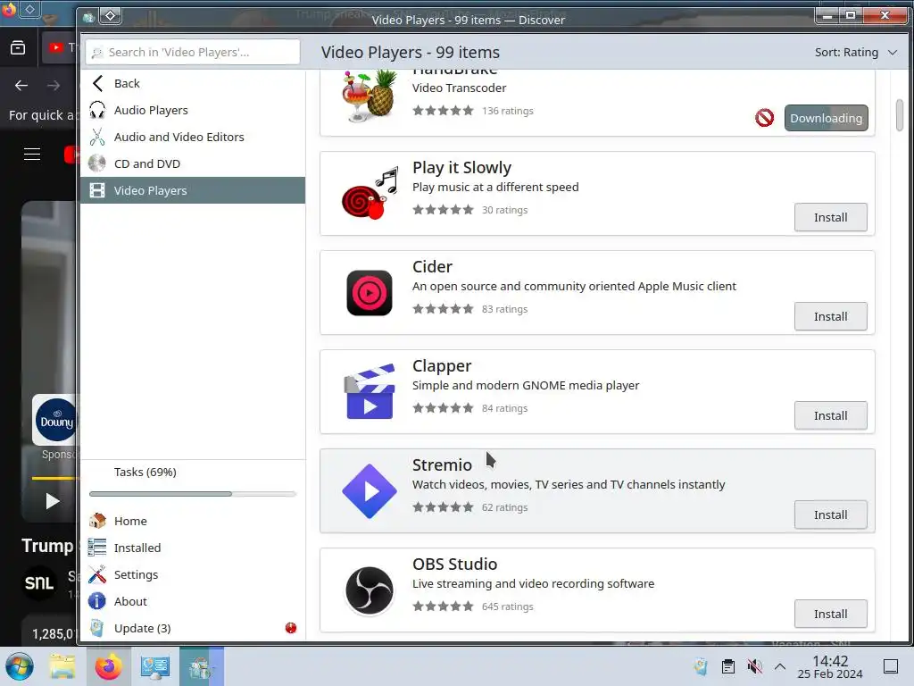The height and width of the screenshot is (686, 914).
Task: Select Audio Players category
Action: [193, 110]
